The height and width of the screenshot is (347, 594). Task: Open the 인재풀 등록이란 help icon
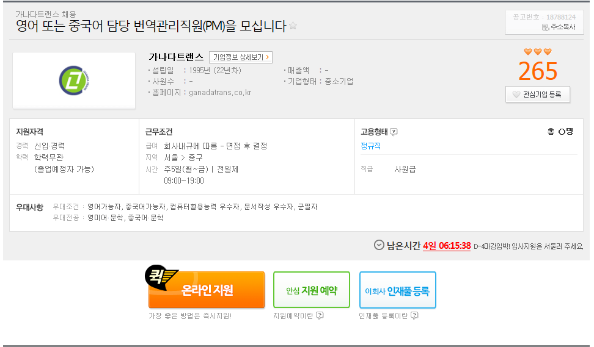point(414,315)
